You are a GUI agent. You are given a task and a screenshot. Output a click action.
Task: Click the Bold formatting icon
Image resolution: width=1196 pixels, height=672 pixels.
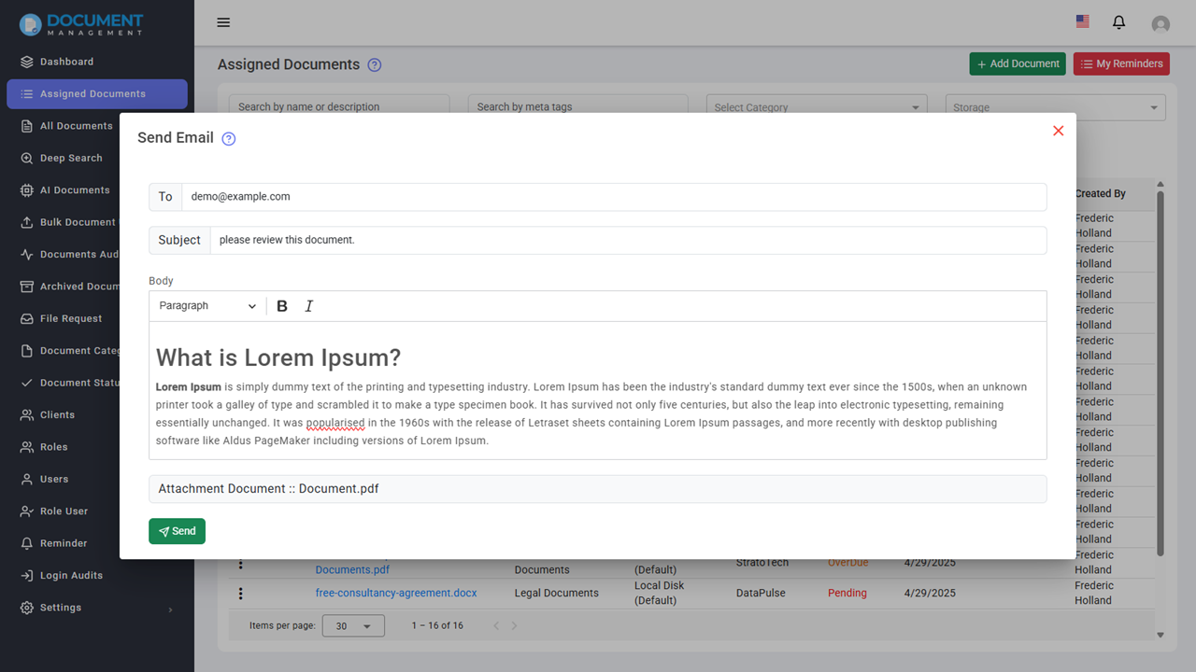click(282, 306)
